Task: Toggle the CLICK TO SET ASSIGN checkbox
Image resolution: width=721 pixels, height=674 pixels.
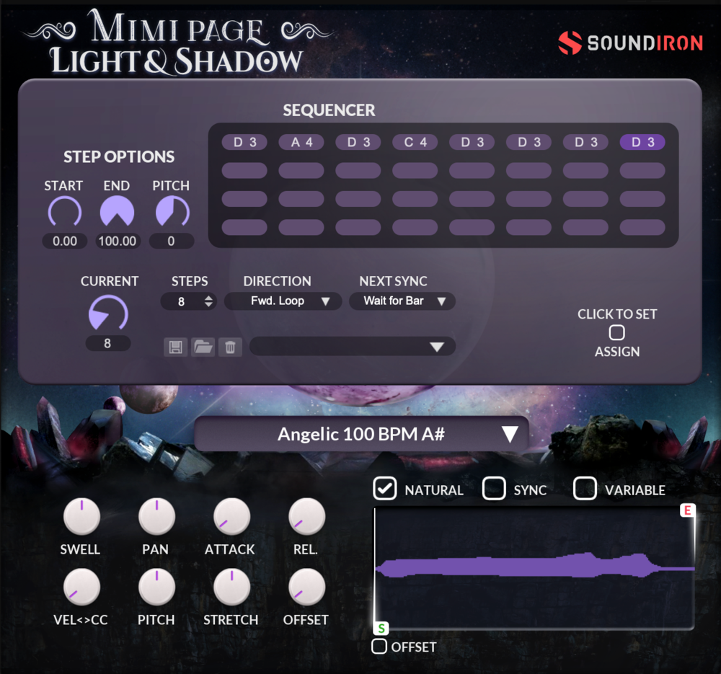Action: (616, 332)
